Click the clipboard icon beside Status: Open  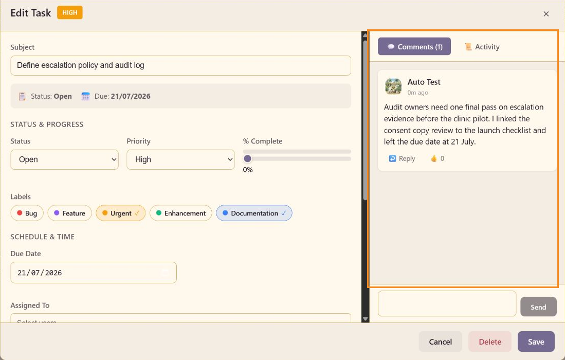(22, 96)
